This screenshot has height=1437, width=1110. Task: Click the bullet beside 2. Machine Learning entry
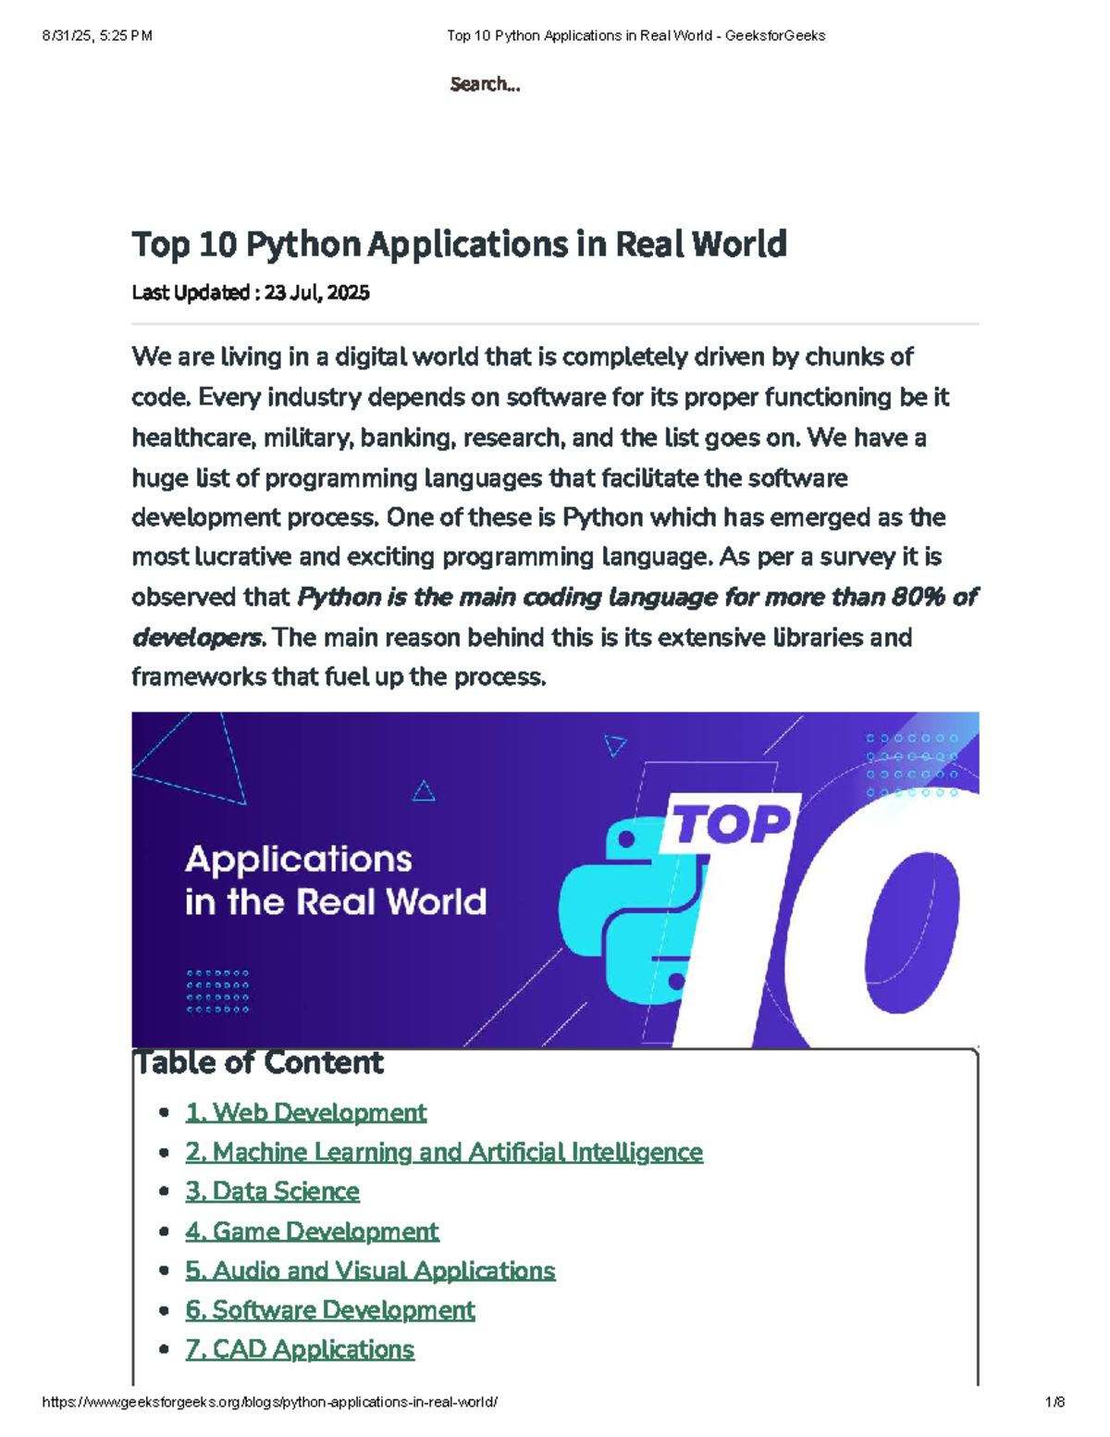pos(162,1153)
